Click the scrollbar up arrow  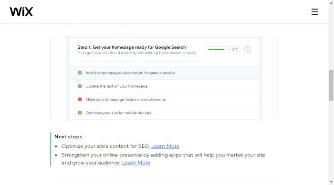tap(331, 3)
